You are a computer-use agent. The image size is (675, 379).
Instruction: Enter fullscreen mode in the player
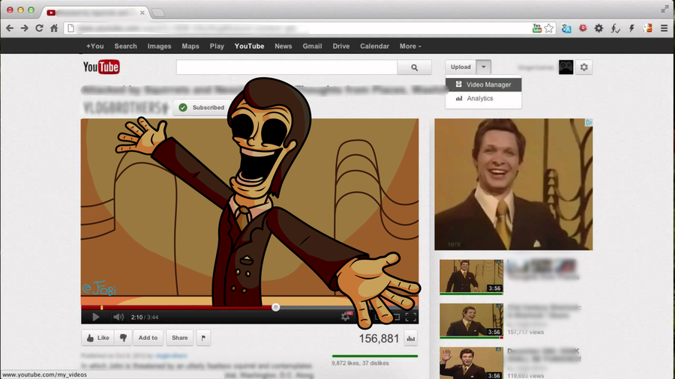click(411, 317)
